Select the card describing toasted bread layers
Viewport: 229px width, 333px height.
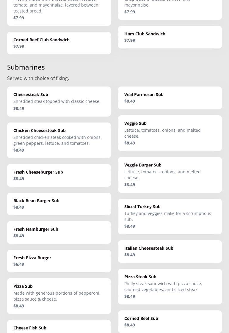click(x=59, y=12)
